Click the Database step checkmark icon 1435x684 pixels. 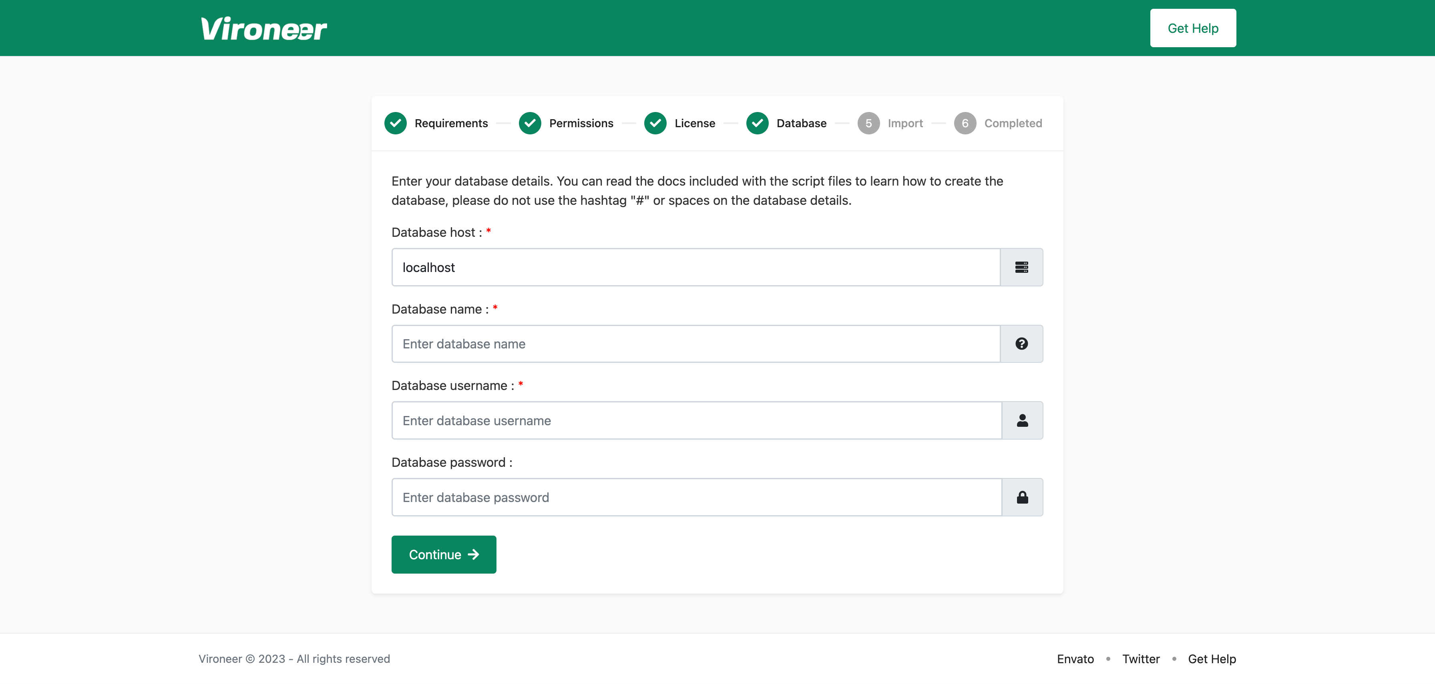[x=757, y=123]
